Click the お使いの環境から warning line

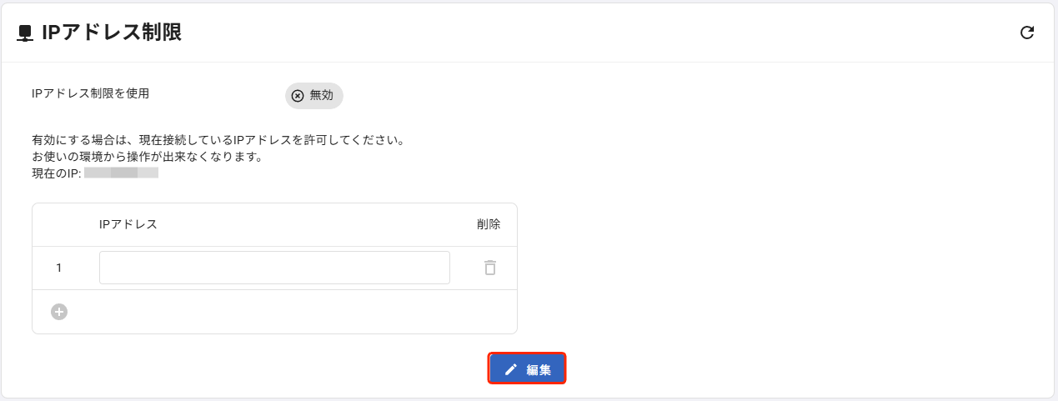(x=146, y=157)
